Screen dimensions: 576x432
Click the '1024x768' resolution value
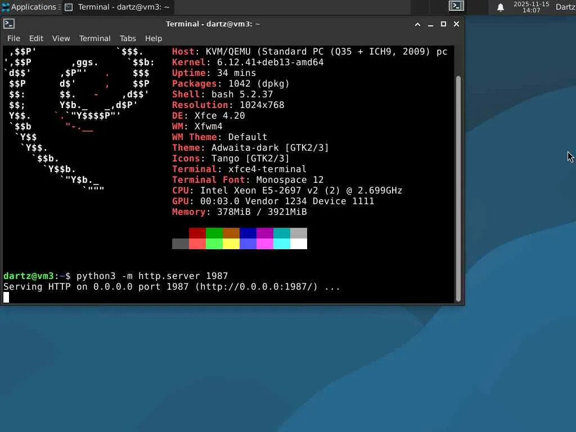click(x=262, y=105)
